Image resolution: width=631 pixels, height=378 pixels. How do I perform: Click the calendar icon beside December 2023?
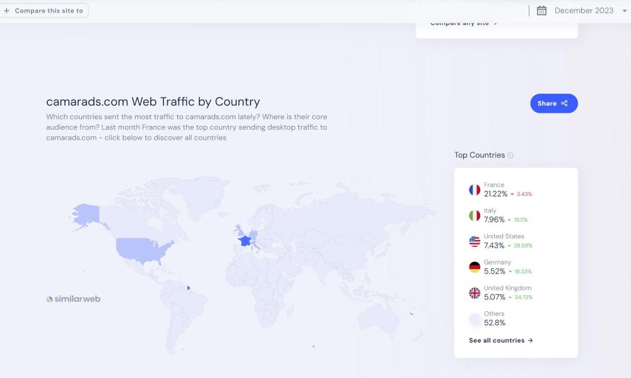[x=541, y=11]
